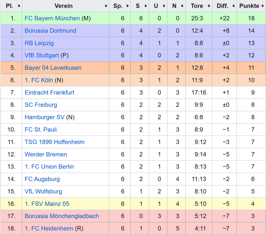
Task: Open Borussia Mönchengladbach link
Action: pyautogui.click(x=62, y=216)
